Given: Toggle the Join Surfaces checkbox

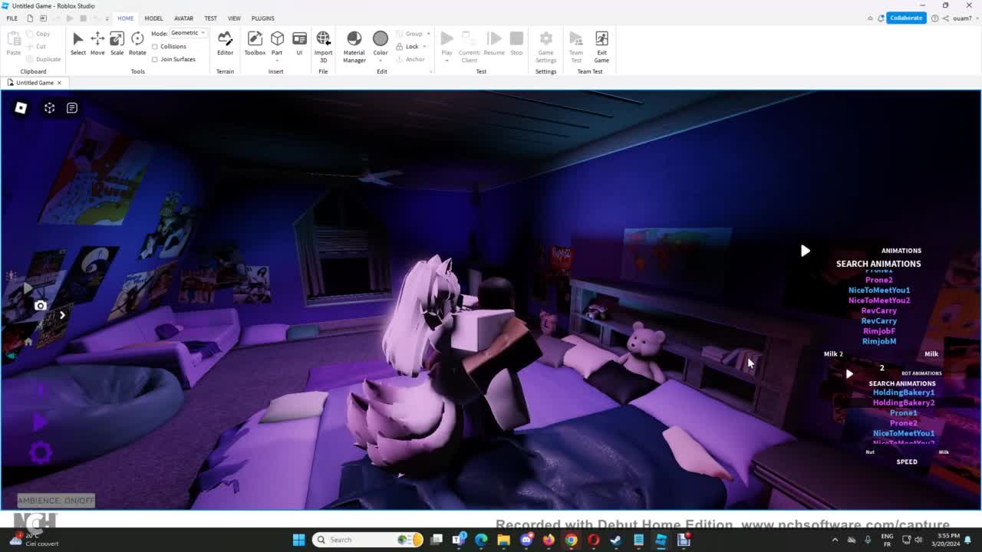Looking at the screenshot, I should pyautogui.click(x=156, y=59).
